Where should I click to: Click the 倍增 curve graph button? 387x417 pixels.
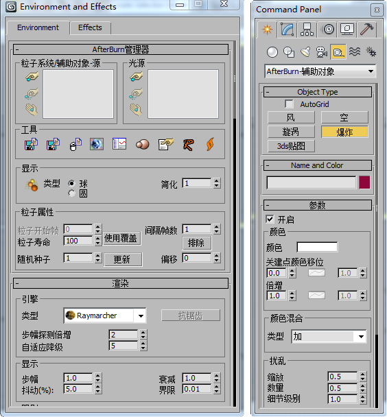click(316, 296)
